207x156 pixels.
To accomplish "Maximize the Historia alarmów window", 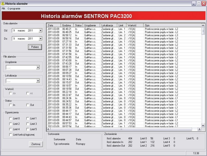I will (x=199, y=4).
